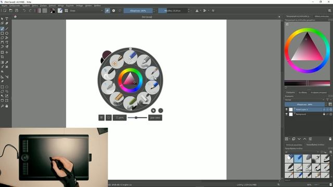Image resolution: width=333 pixels, height=187 pixels.
Task: Click the Redo arrow in toolbar
Action: click(30, 10)
